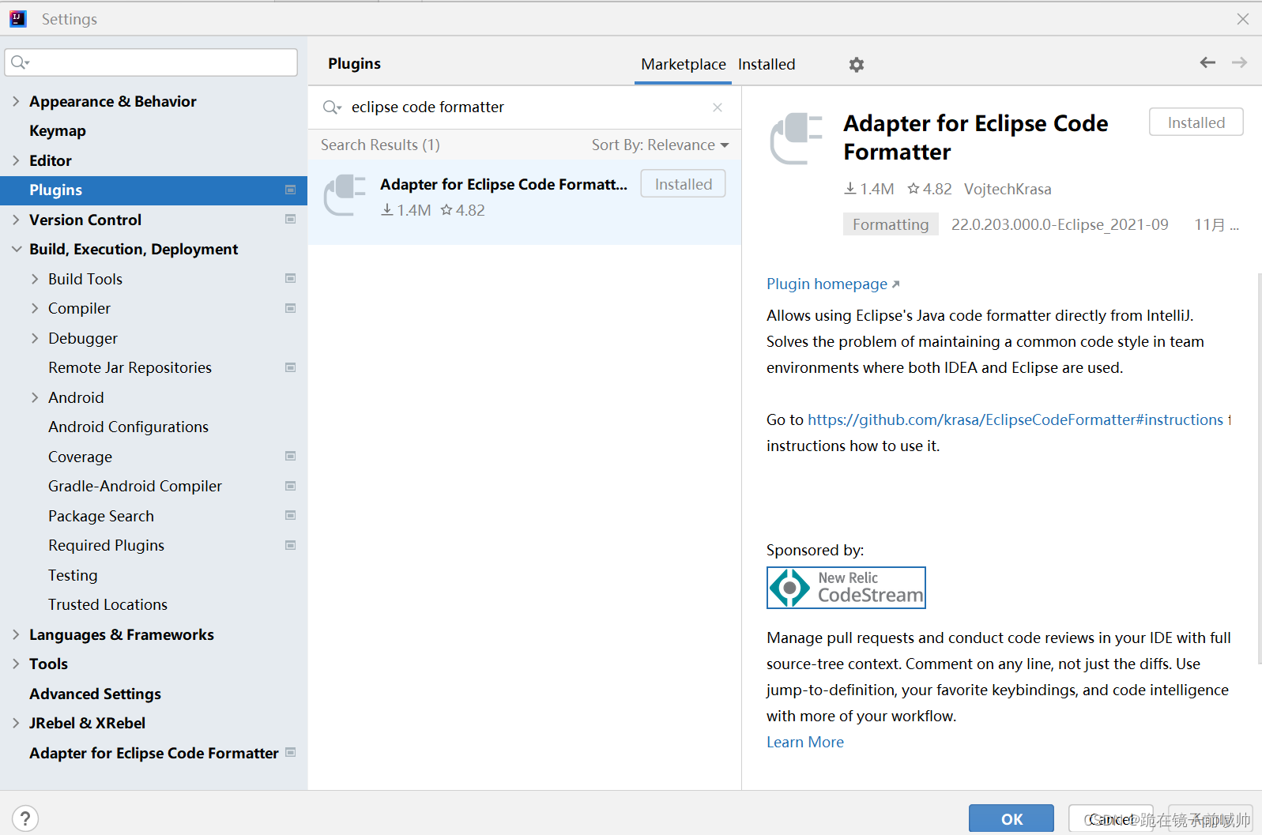Focus the plugin search field
Image resolution: width=1262 pixels, height=835 pixels.
tap(526, 107)
